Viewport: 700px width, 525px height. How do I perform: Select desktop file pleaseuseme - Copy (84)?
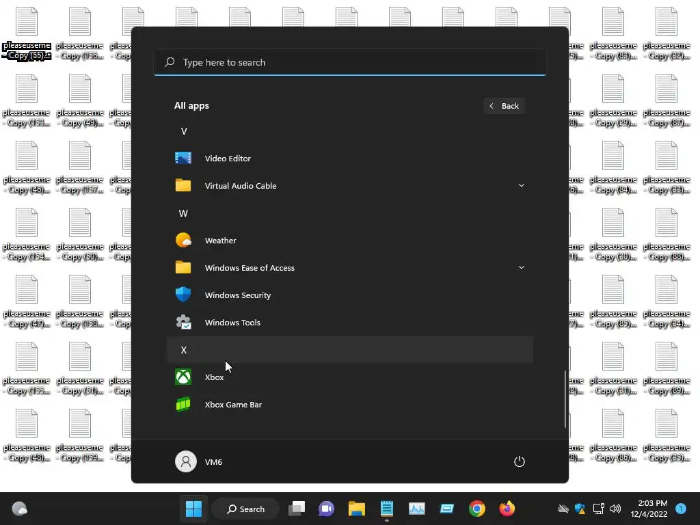coord(613,168)
